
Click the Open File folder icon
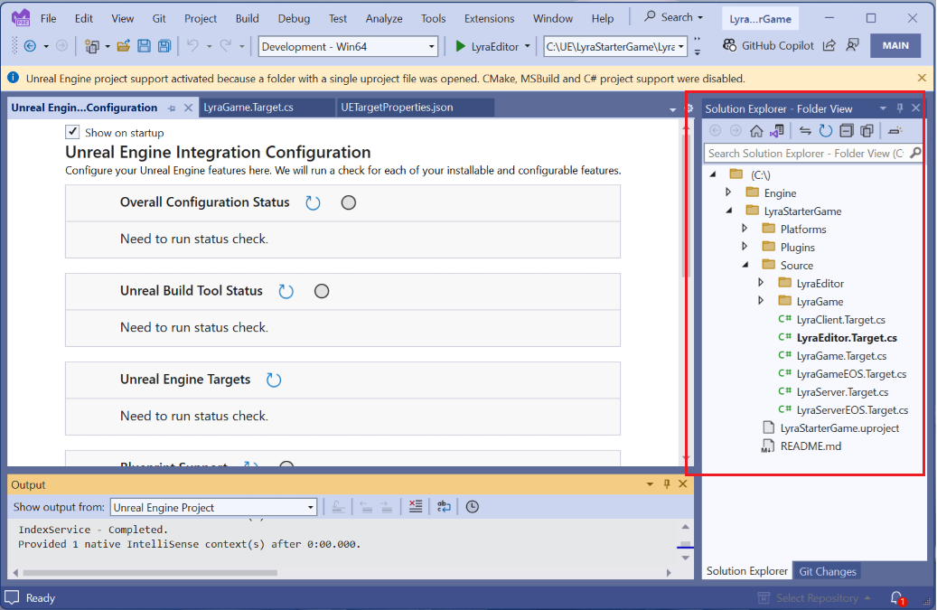124,46
